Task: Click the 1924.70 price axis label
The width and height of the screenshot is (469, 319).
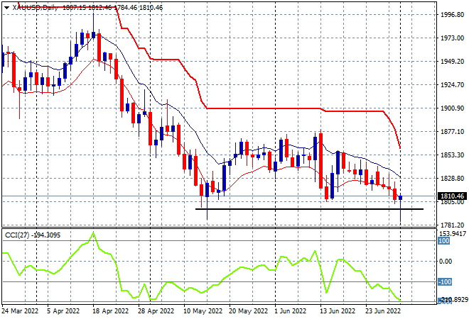Action: pyautogui.click(x=452, y=85)
